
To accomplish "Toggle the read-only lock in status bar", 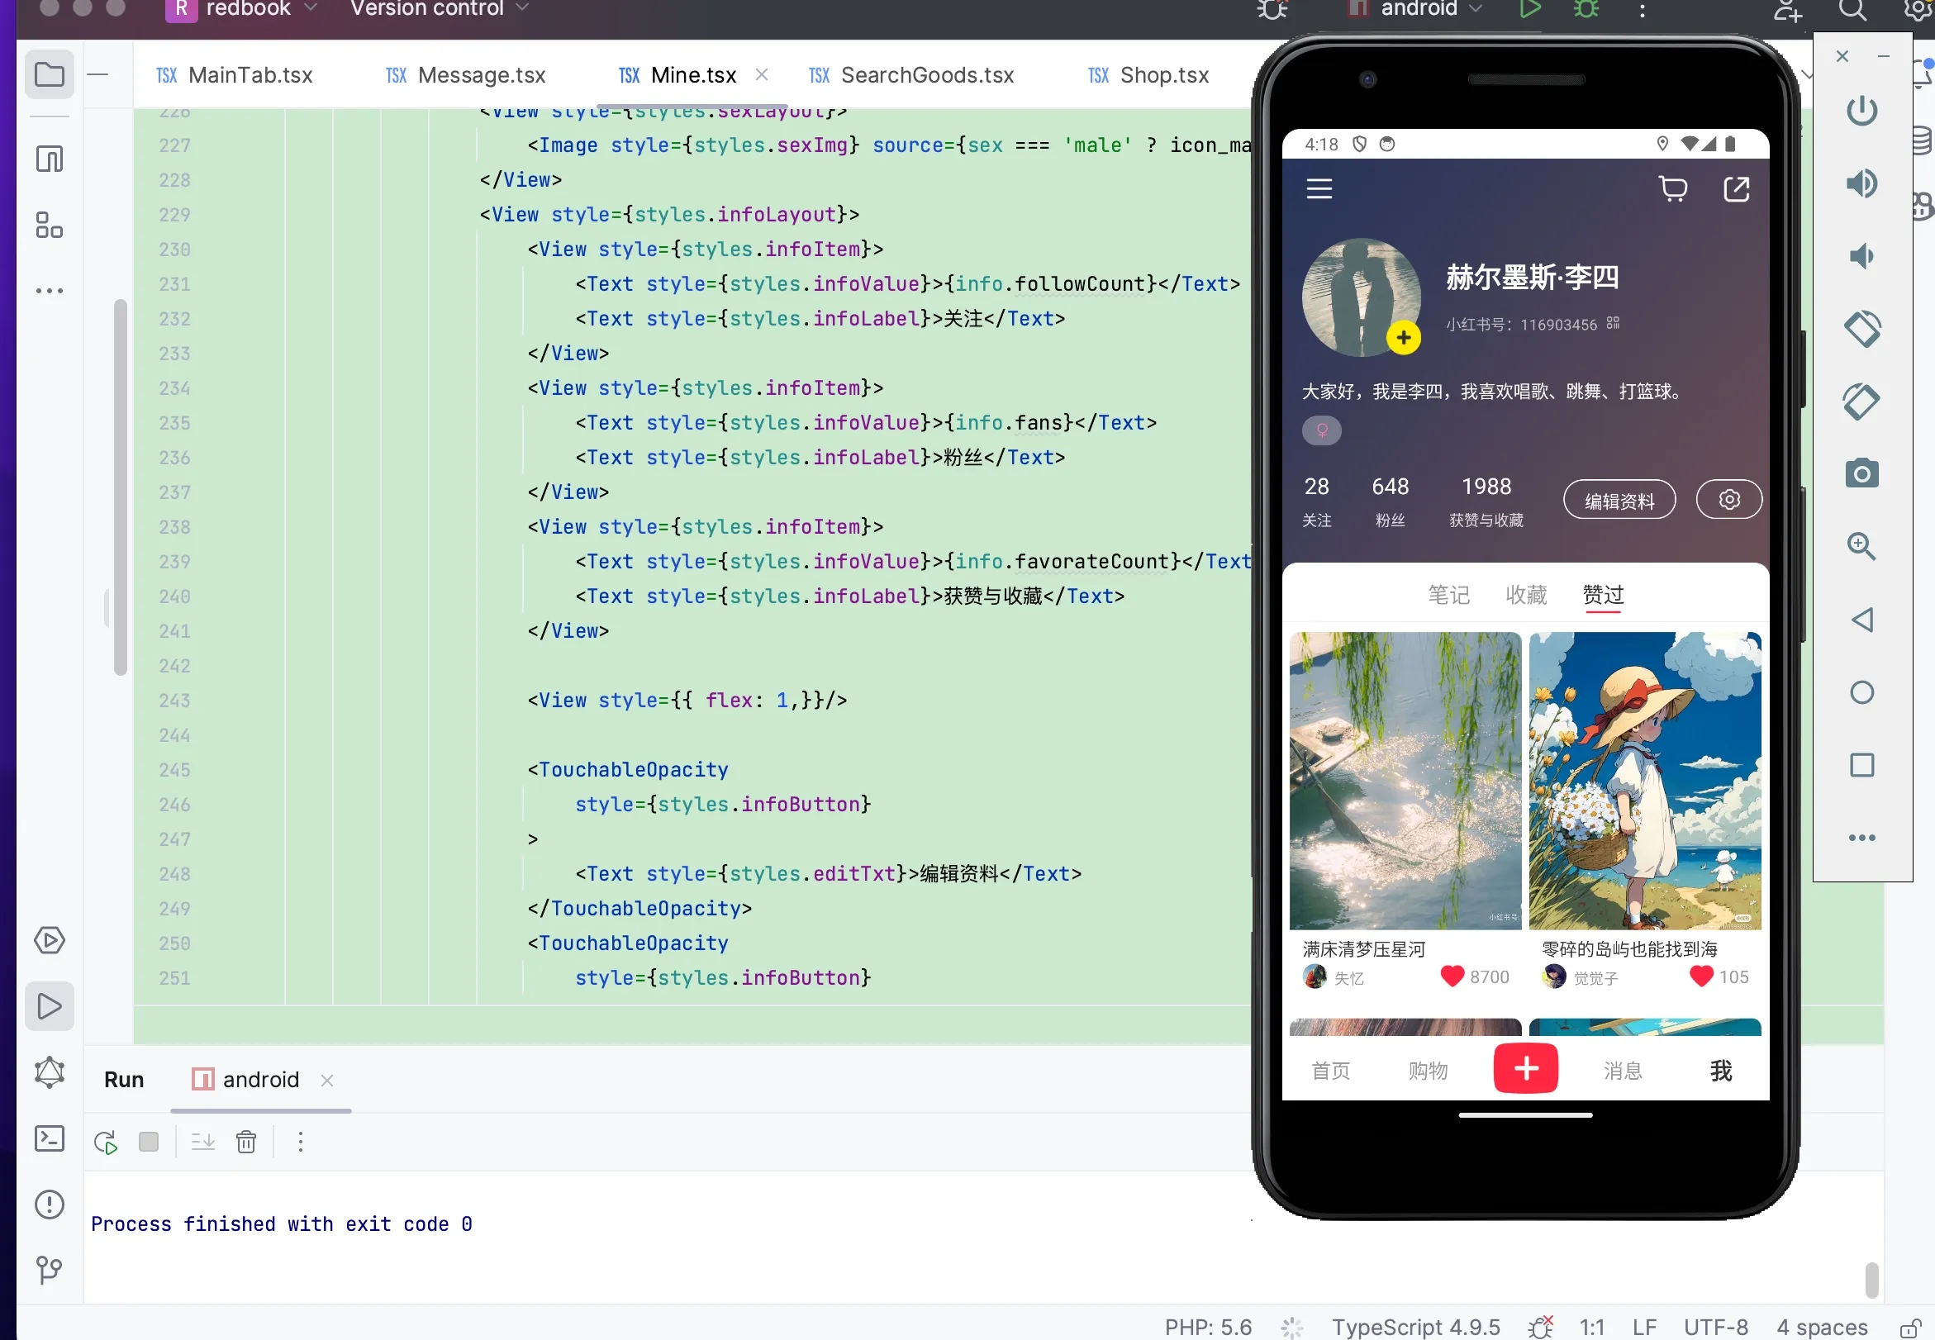I will (x=1910, y=1328).
